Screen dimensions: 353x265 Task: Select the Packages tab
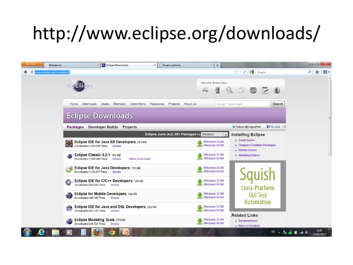click(x=75, y=127)
